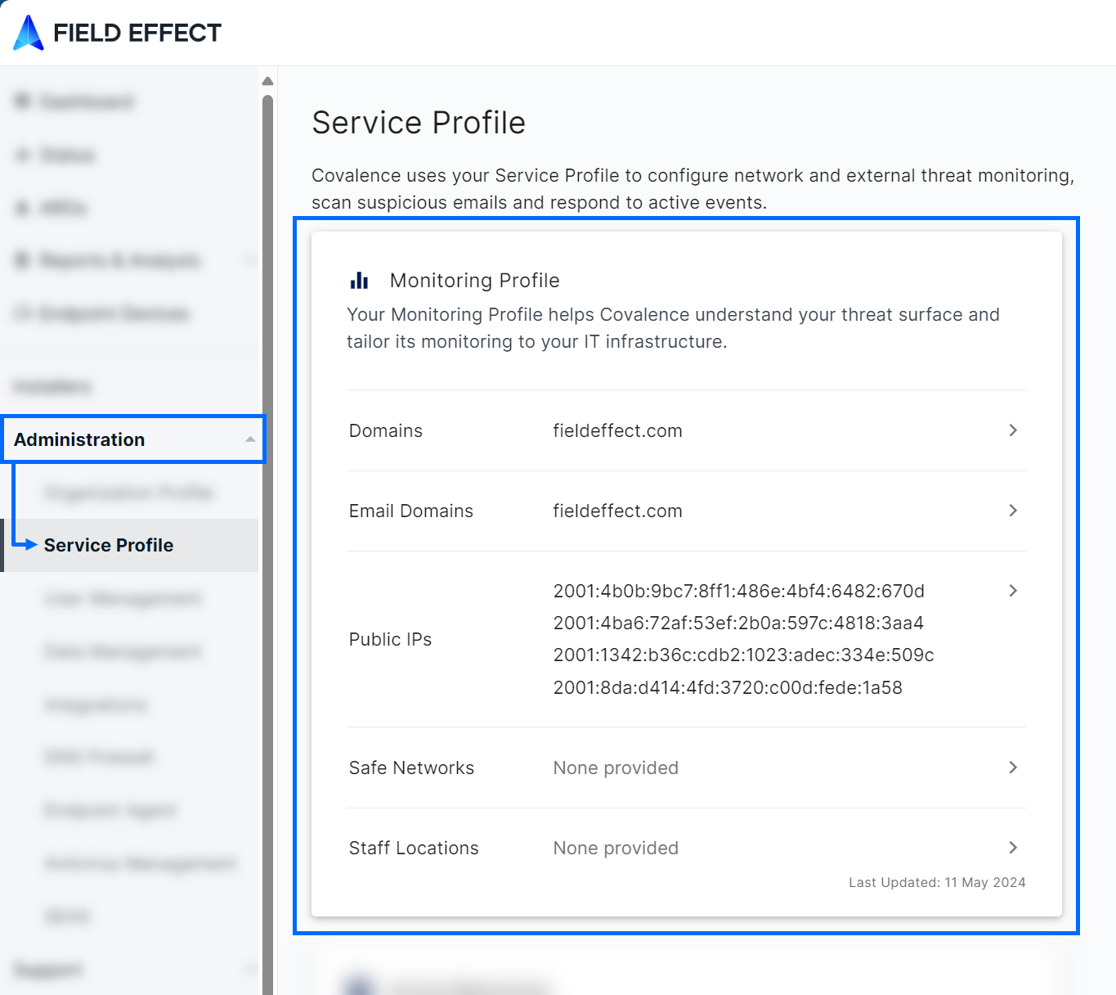Select IP 2001:4b0b:9bc7:8ff1:486e:4bf4:6482:670d
This screenshot has width=1116, height=995.
tap(739, 591)
